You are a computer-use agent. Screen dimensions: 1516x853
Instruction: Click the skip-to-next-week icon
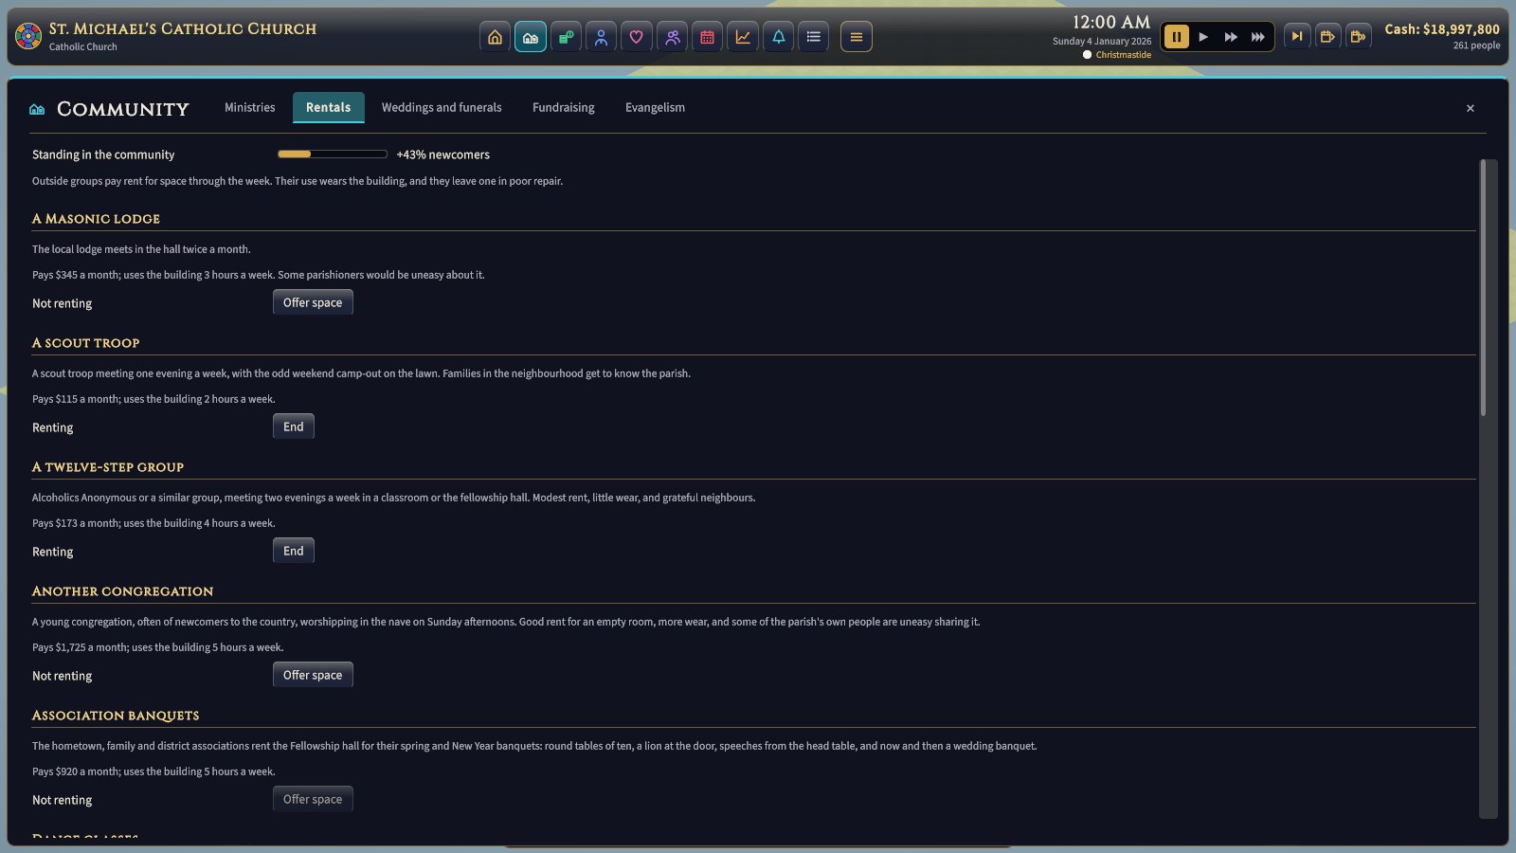coord(1358,37)
